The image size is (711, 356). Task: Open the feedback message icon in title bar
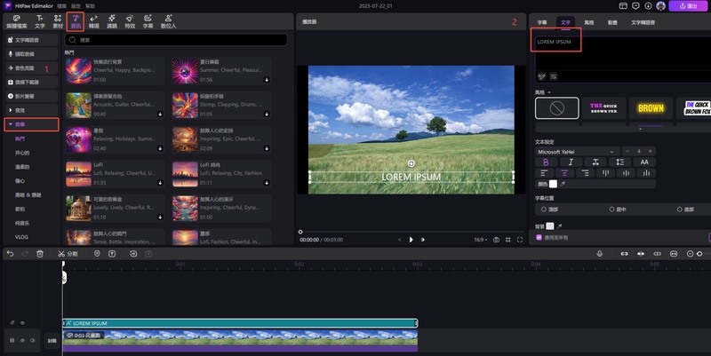click(635, 6)
